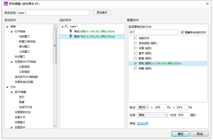Click the action list scrollbar up arrow
The width and height of the screenshot is (213, 140).
pyautogui.click(x=55, y=26)
